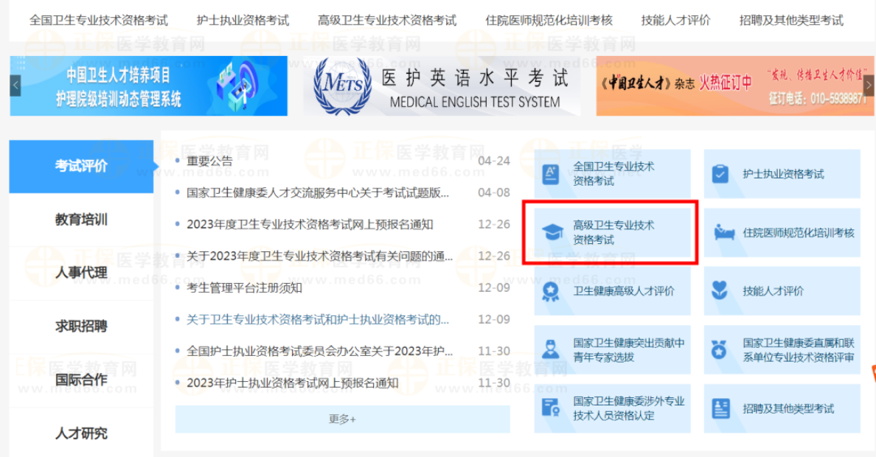
Task: Click the graduation cap icon for 高级卫生专业技术资格考试
Action: point(552,232)
